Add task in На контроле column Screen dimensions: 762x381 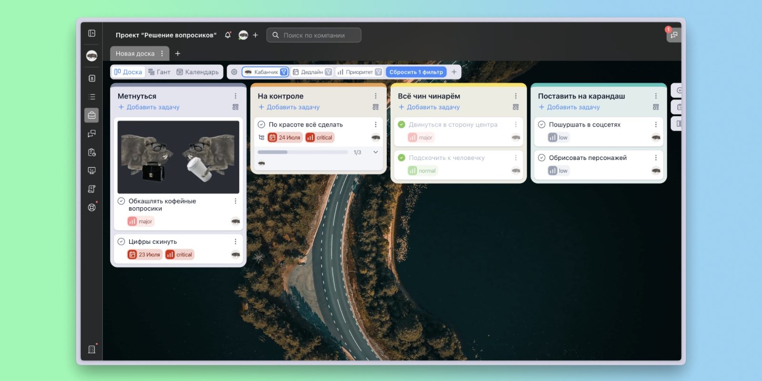pyautogui.click(x=289, y=107)
